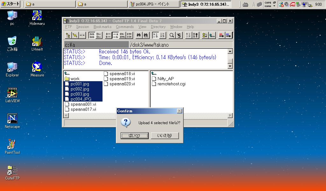Click the Quick Connect lightning icon
The image size is (326, 191).
click(75, 35)
